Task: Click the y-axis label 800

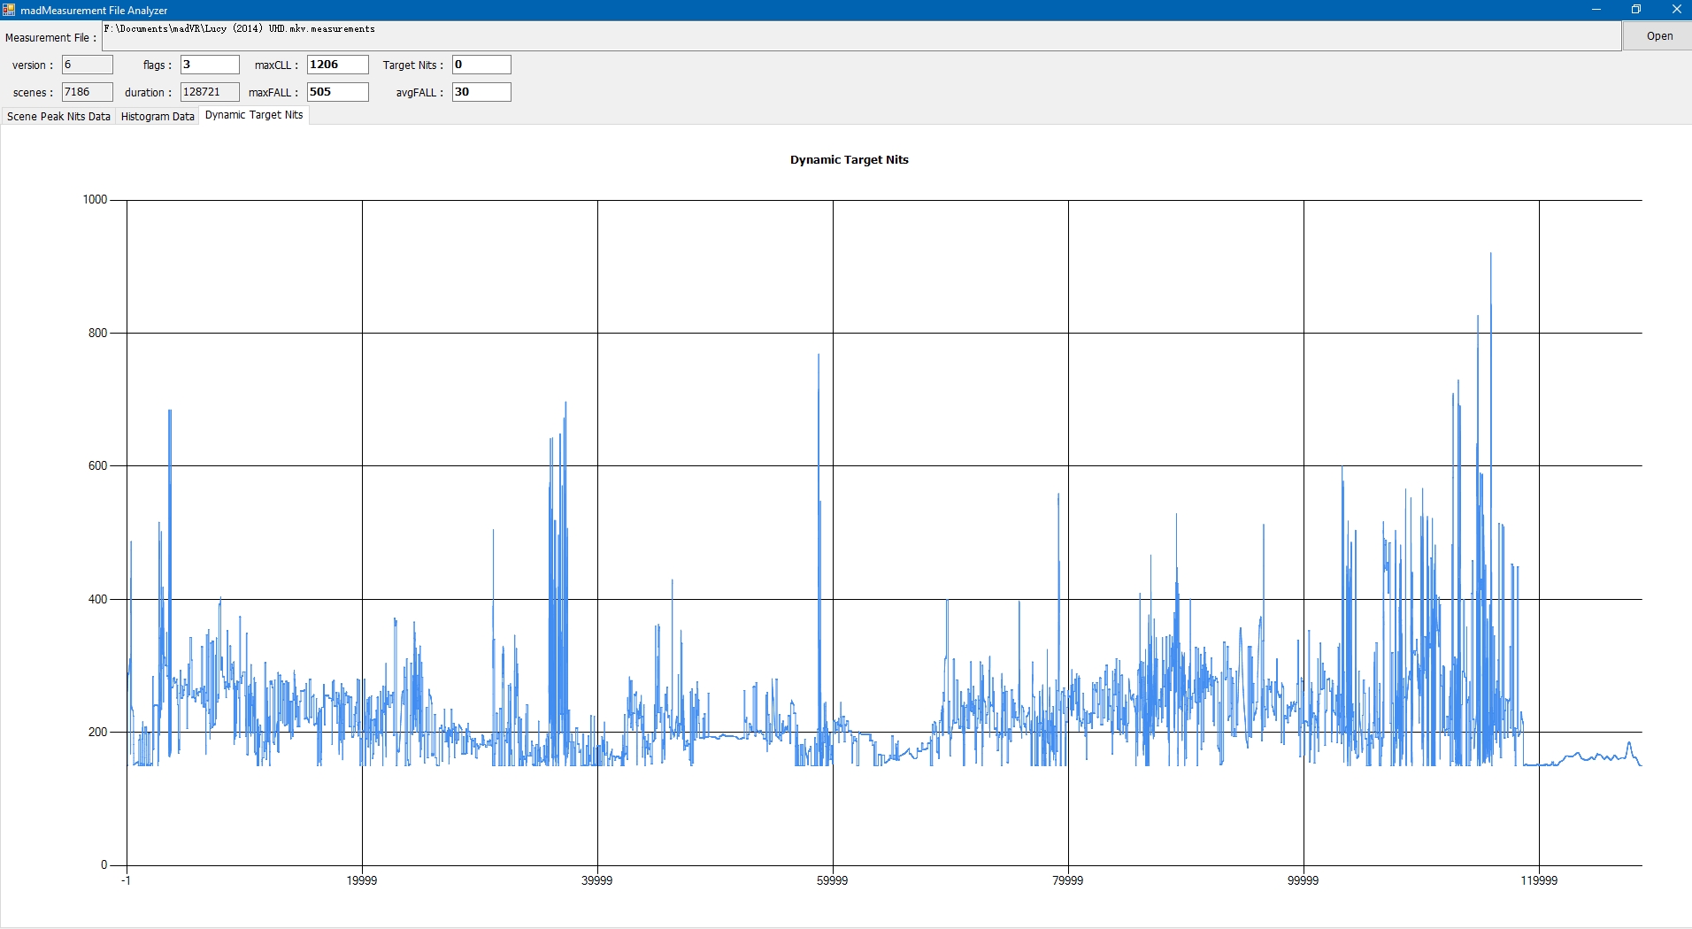Action: [97, 334]
